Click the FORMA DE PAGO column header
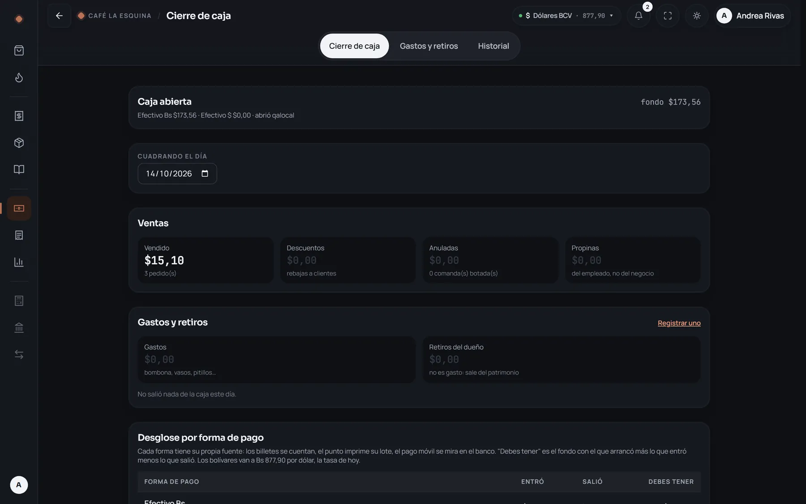The height and width of the screenshot is (504, 806). (x=171, y=482)
